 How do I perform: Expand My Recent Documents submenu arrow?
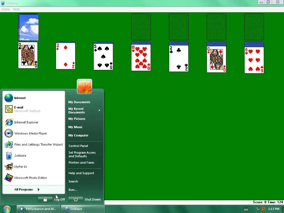[100, 110]
